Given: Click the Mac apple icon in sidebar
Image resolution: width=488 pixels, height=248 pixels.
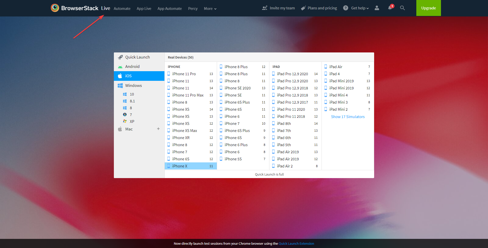Looking at the screenshot, I should (120, 129).
